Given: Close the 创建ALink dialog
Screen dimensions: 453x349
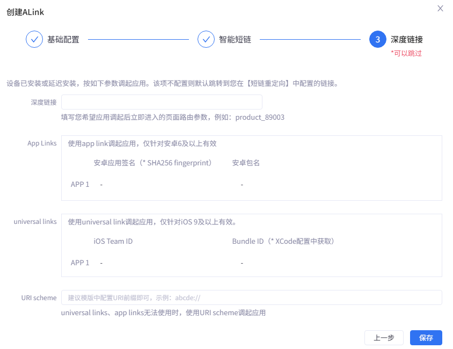Looking at the screenshot, I should click(x=440, y=9).
